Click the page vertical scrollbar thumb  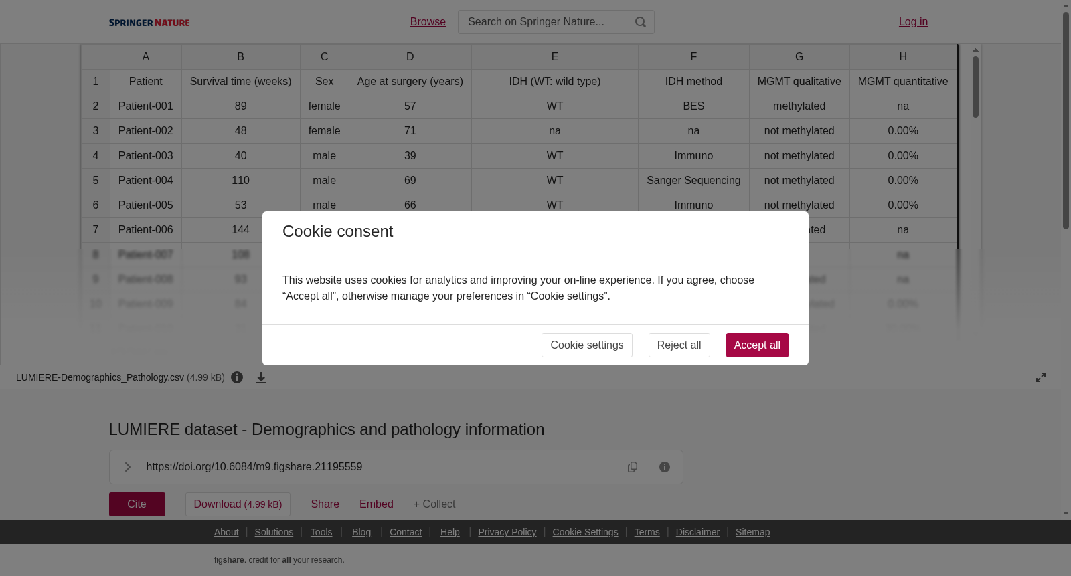pyautogui.click(x=1066, y=120)
